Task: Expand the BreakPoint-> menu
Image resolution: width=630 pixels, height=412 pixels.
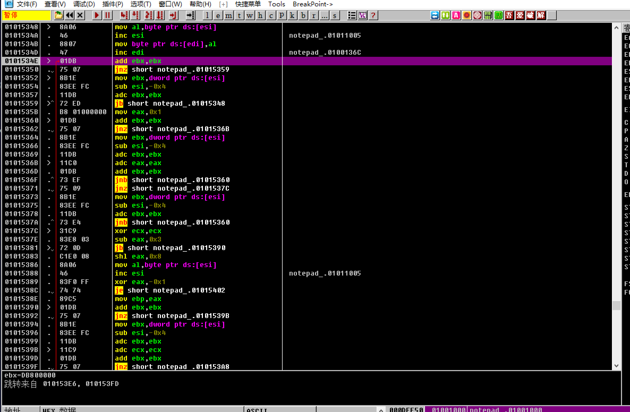Action: coord(313,4)
